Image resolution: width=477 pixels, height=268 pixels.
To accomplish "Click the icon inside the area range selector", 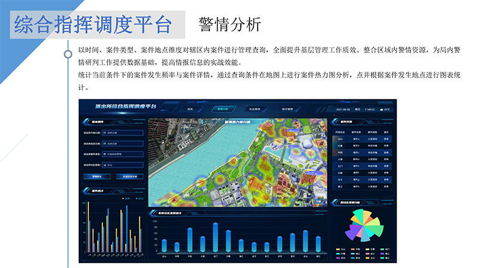I will pyautogui.click(x=104, y=164).
